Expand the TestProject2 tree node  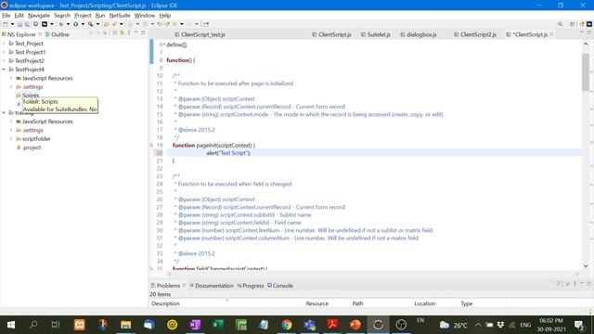tap(4, 60)
